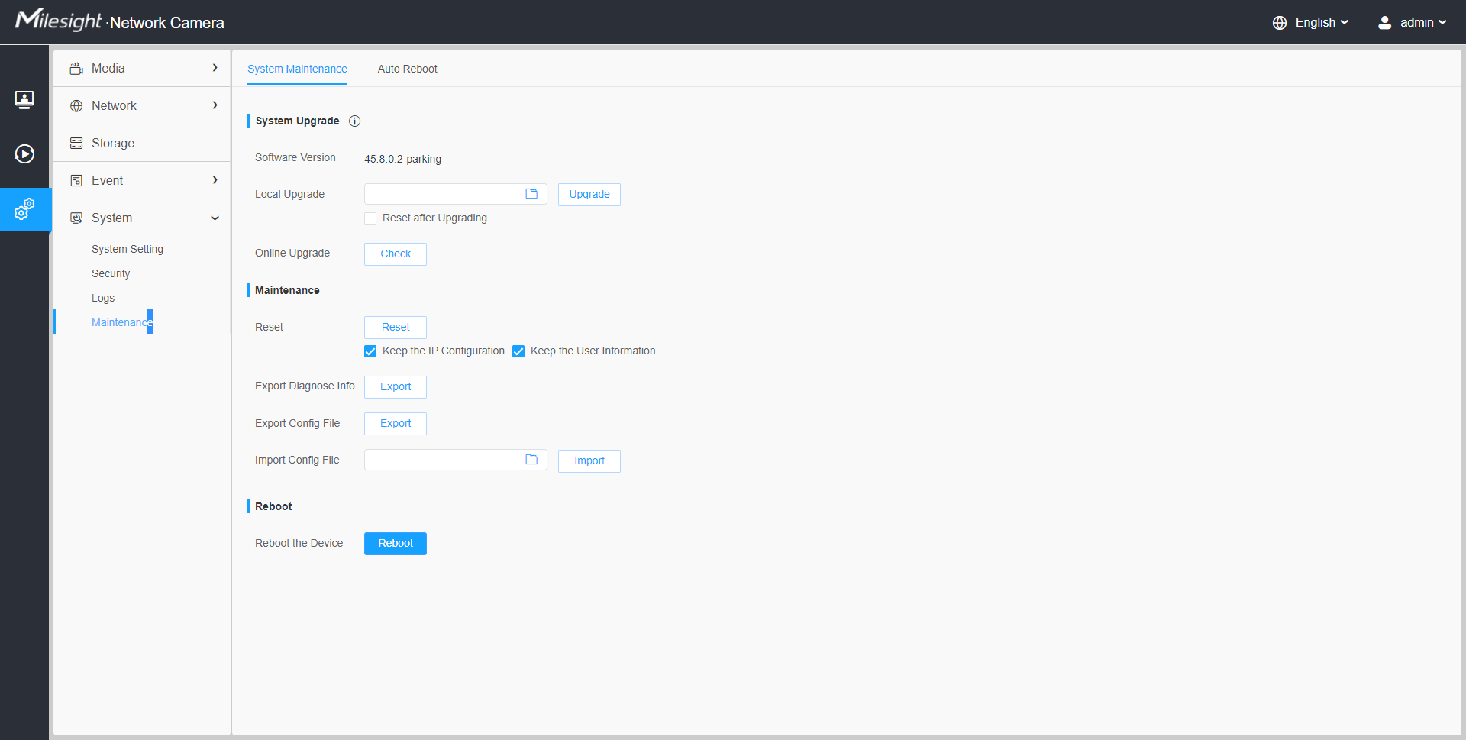The width and height of the screenshot is (1466, 740).
Task: Expand the Network menu section
Action: (x=142, y=106)
